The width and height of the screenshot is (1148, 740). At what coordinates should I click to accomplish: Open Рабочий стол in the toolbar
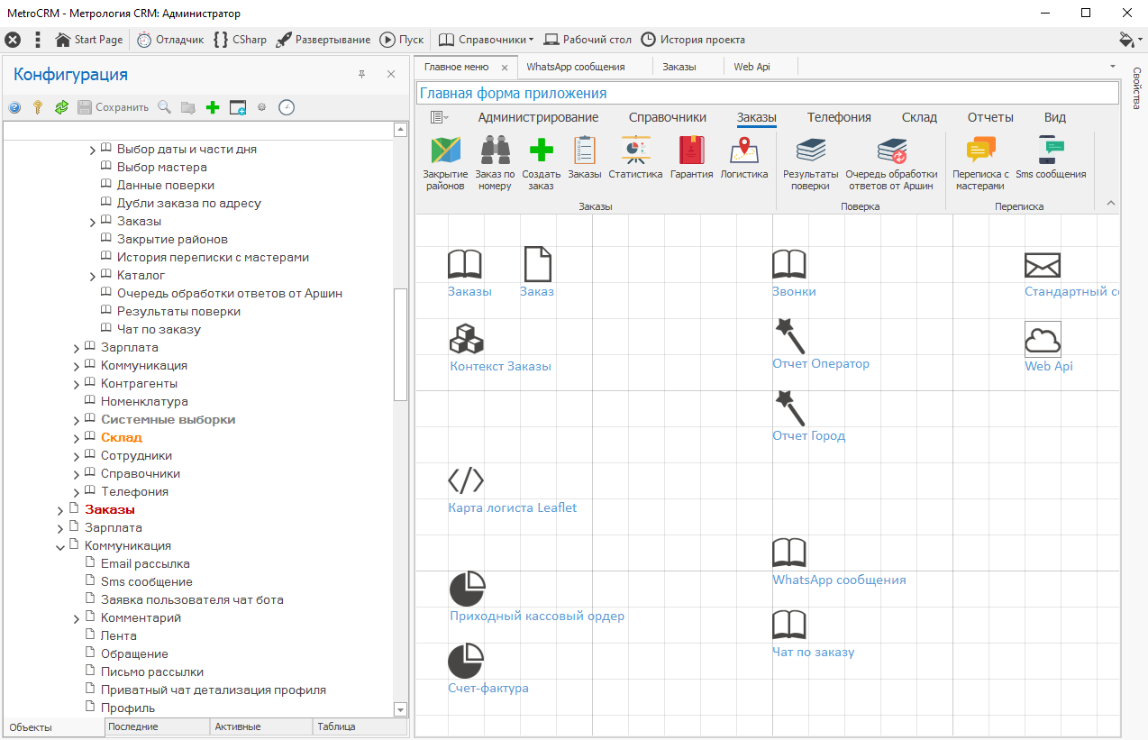588,40
